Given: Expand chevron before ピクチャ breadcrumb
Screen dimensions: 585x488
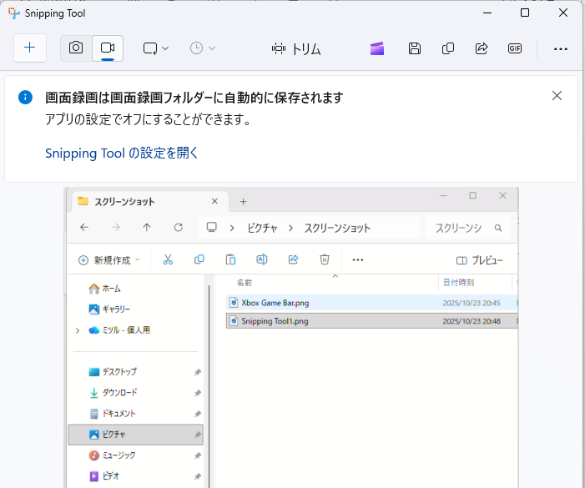Looking at the screenshot, I should tap(232, 228).
